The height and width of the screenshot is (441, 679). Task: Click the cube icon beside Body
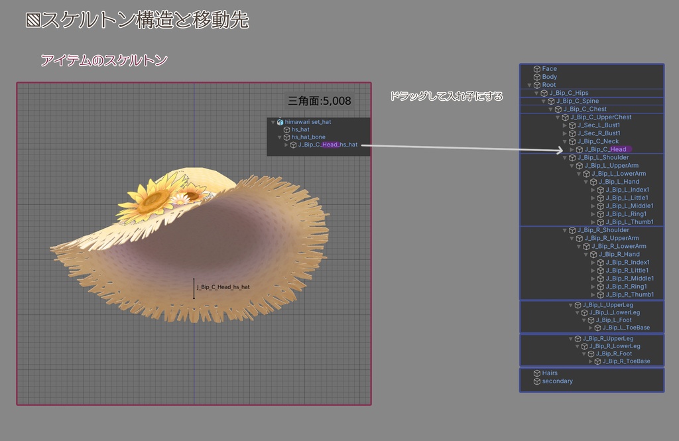pyautogui.click(x=537, y=77)
